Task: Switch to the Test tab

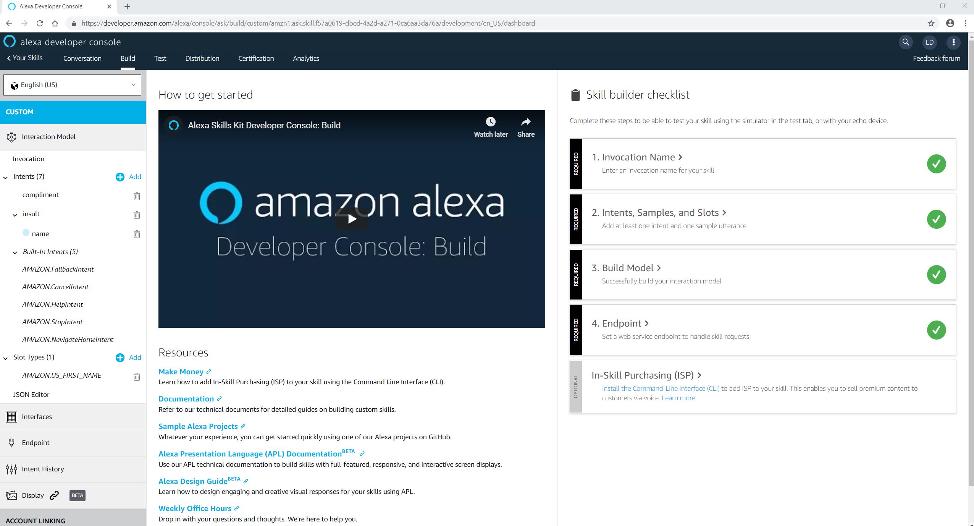Action: click(160, 58)
